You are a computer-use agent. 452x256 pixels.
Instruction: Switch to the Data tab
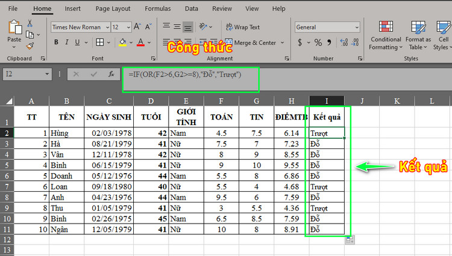click(192, 8)
